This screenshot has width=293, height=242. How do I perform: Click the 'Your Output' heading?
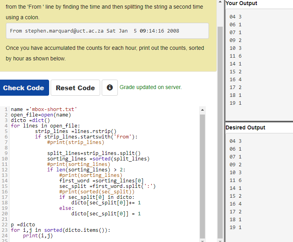click(x=241, y=3)
